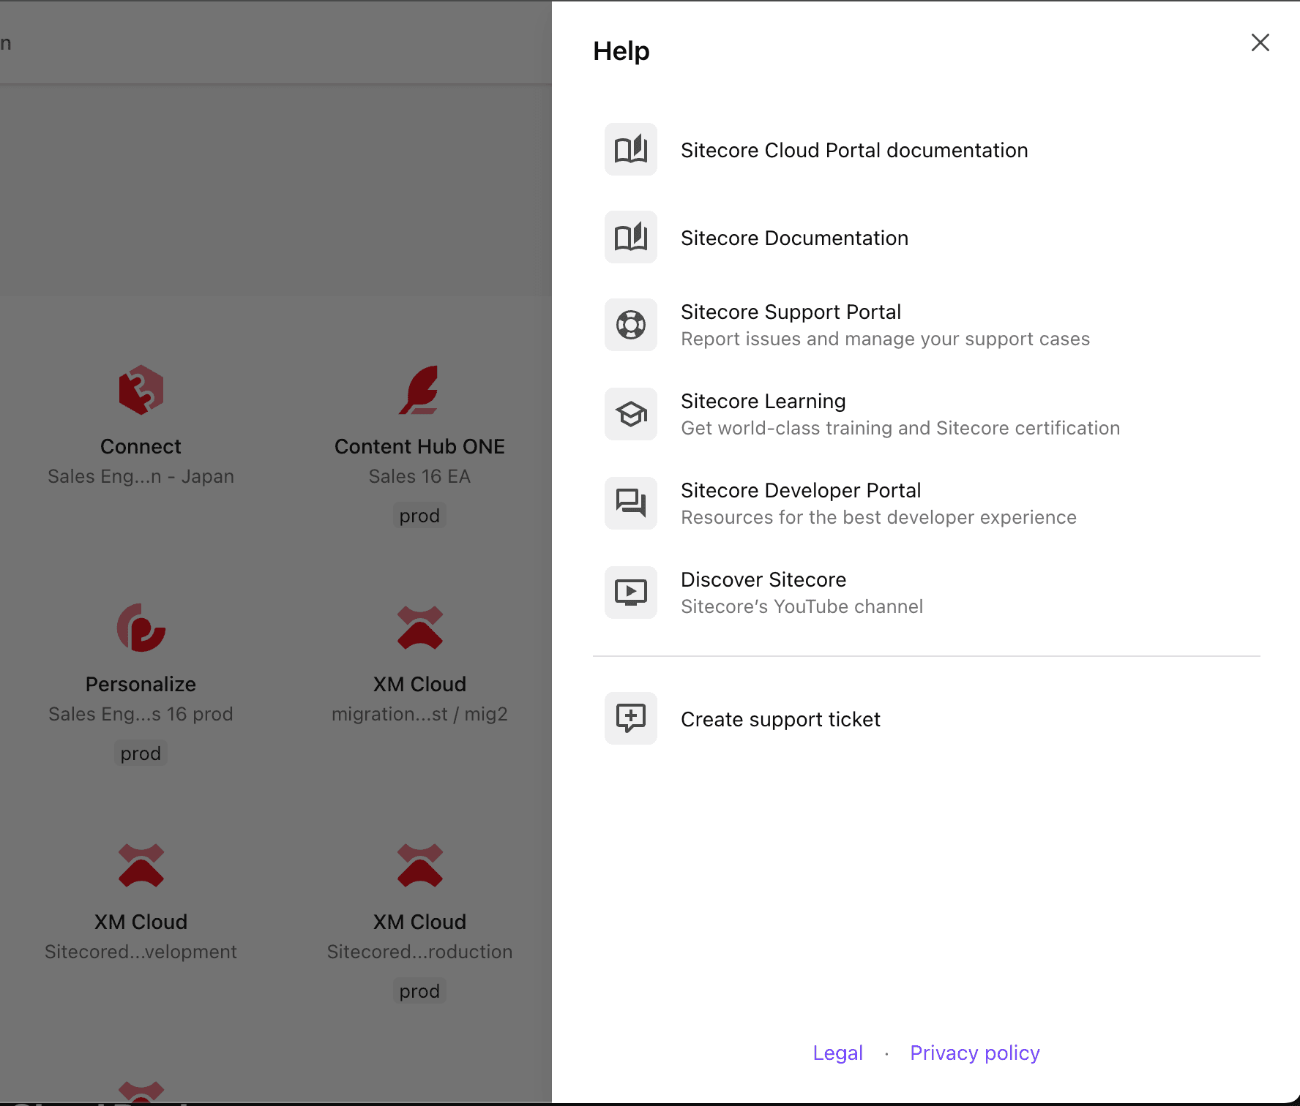
Task: Open XM Cloud migration mig2 app
Action: pos(419,628)
